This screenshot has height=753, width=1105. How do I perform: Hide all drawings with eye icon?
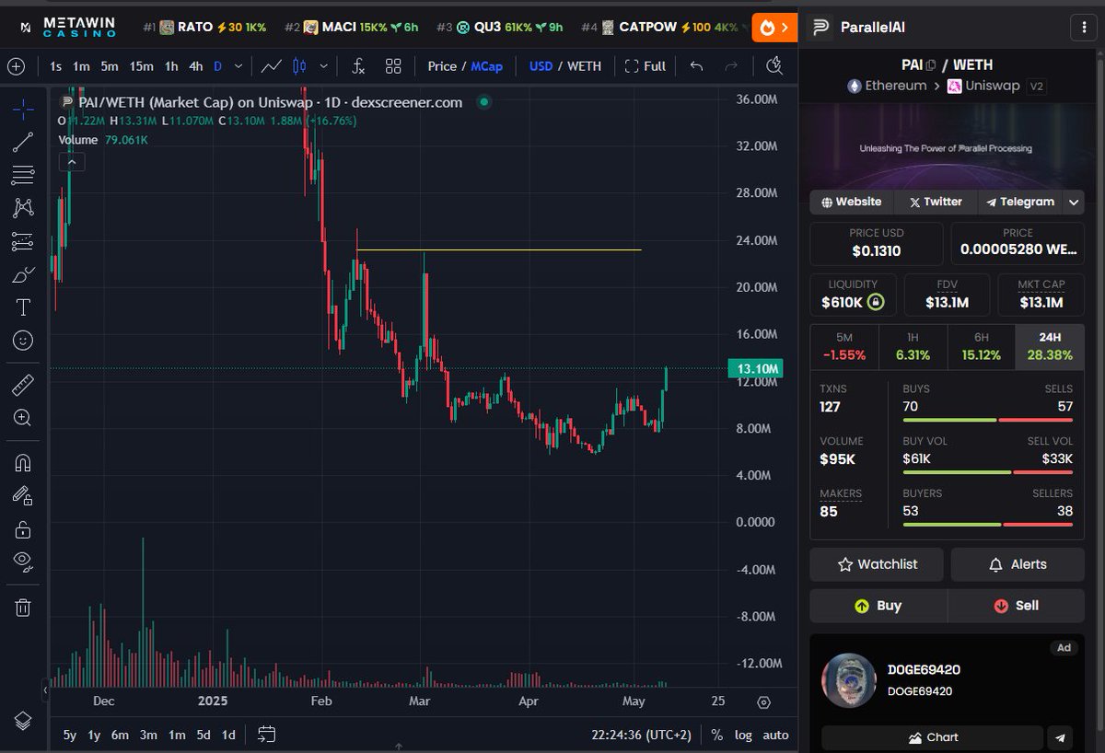23,562
